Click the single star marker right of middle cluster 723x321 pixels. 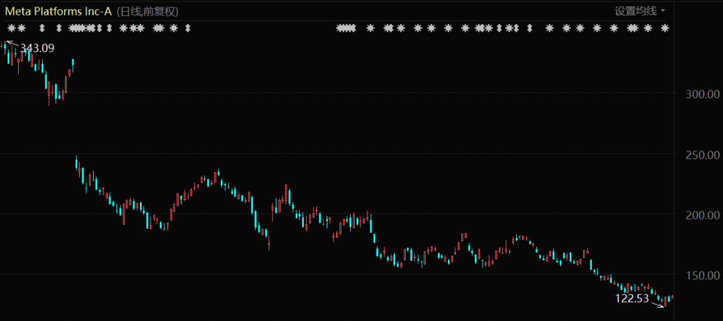(370, 28)
